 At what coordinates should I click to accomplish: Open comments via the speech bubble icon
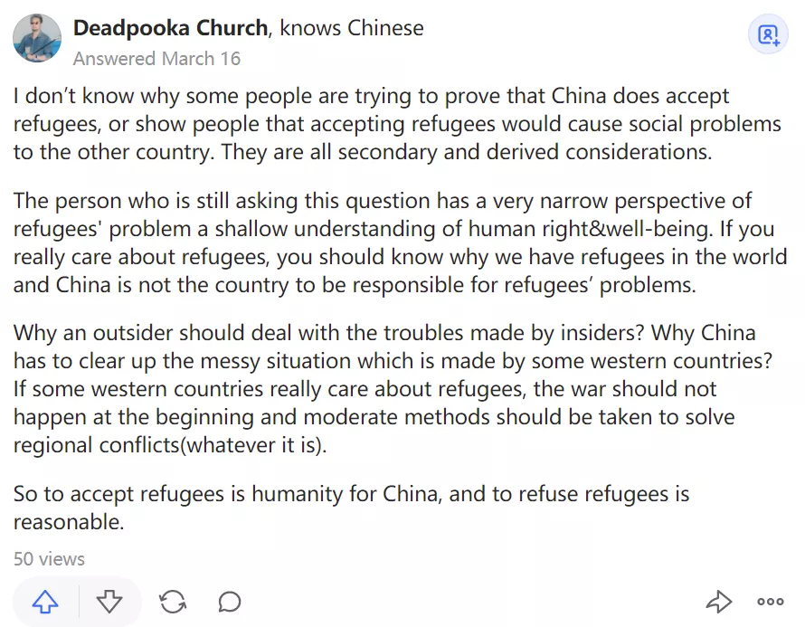(230, 602)
